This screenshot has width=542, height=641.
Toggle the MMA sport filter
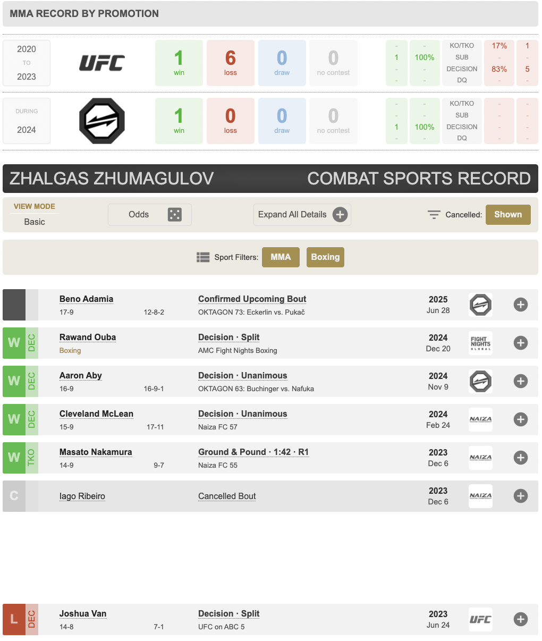click(x=281, y=257)
